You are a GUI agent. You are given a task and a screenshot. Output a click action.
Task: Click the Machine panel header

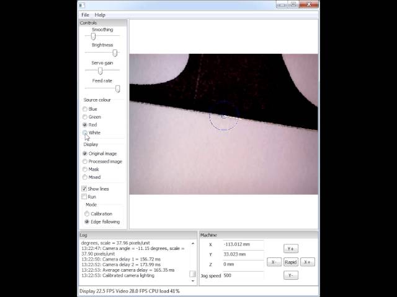coord(259,235)
